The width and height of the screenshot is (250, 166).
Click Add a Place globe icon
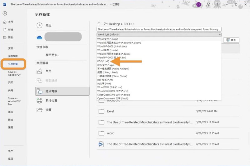39,101
